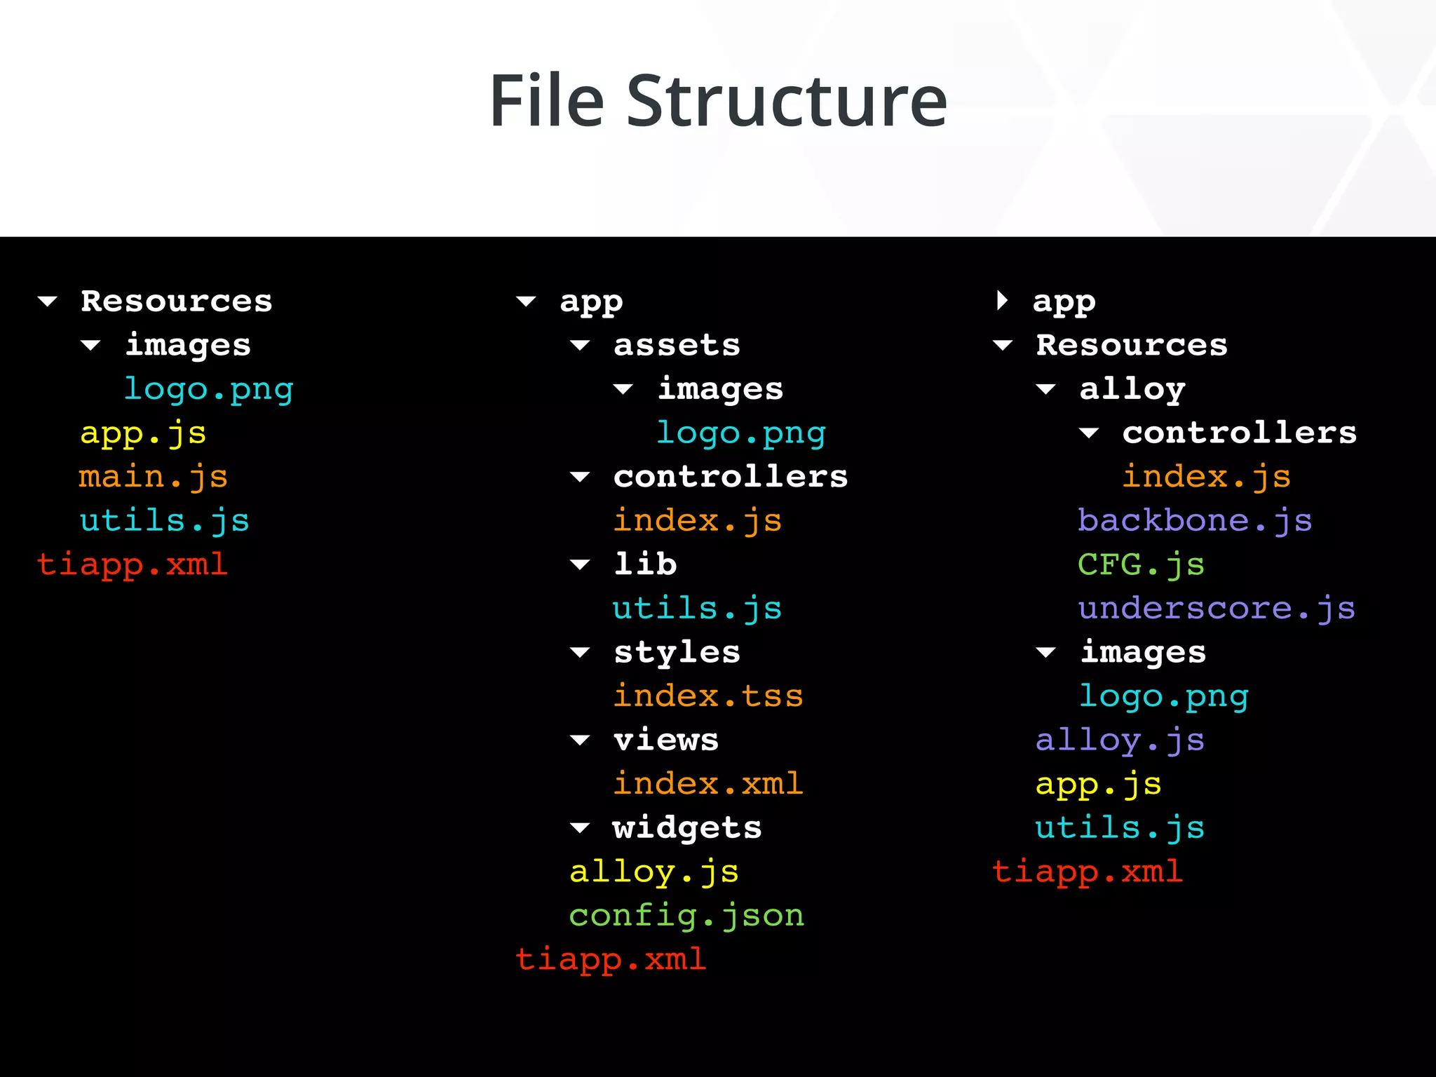Select the yellow alloy.js under widgets

pos(654,872)
